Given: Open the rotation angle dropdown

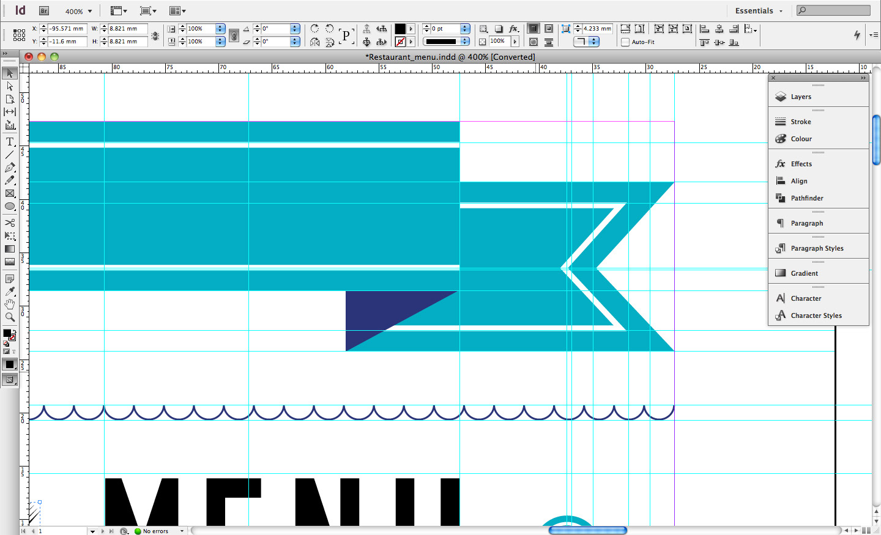Looking at the screenshot, I should pyautogui.click(x=295, y=29).
